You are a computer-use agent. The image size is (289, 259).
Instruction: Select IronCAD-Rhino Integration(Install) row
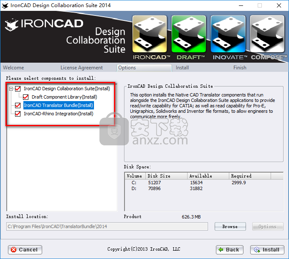[58, 114]
